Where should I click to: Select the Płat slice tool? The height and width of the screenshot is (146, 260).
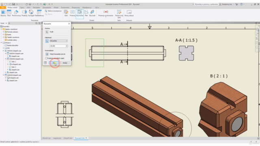pos(86,13)
